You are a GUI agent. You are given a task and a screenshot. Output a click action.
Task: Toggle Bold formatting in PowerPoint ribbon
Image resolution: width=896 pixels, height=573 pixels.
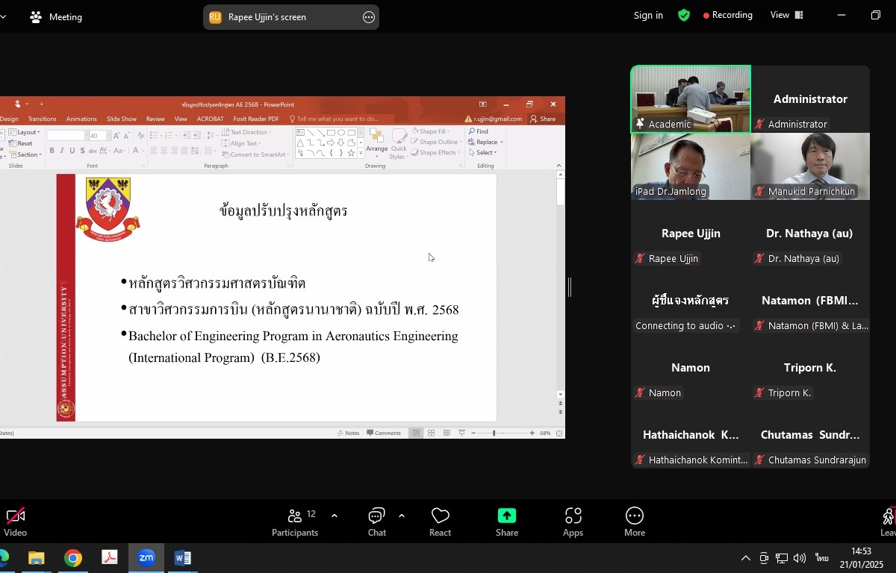52,151
